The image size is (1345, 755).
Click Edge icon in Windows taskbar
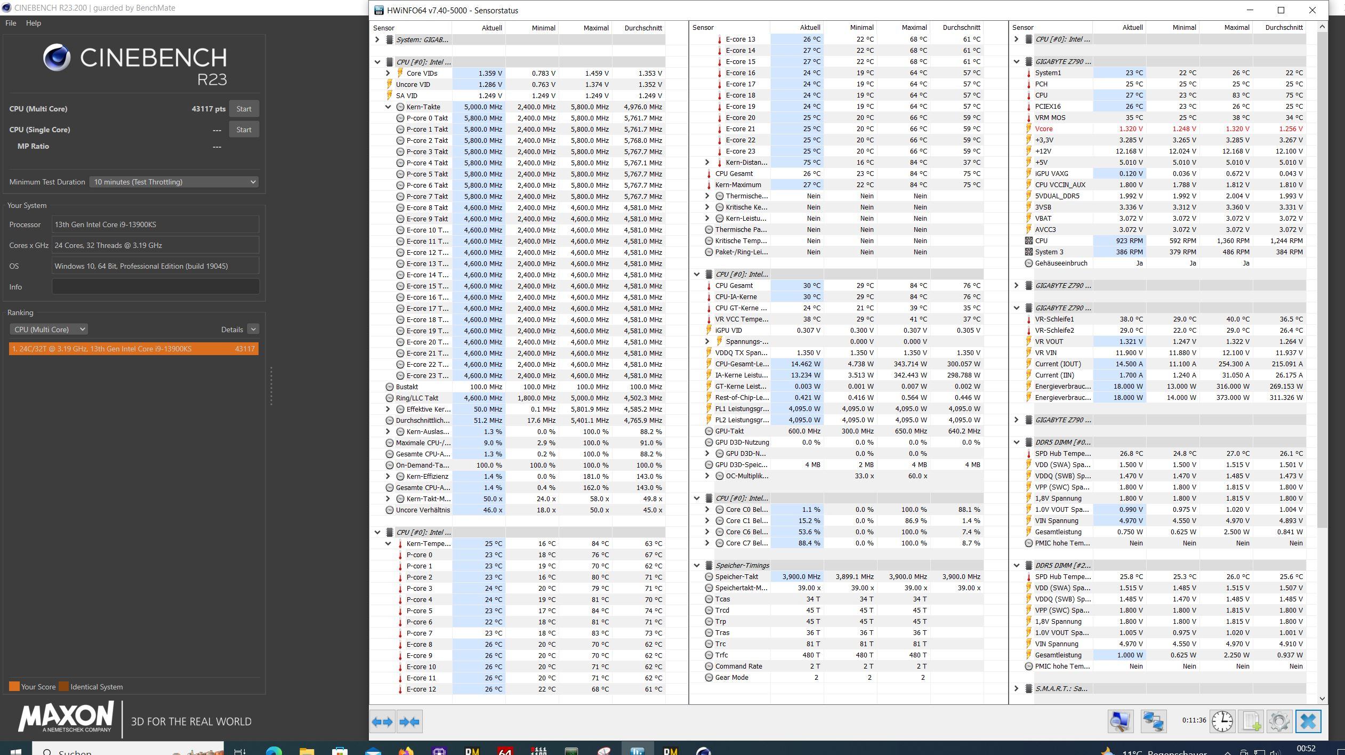coord(274,752)
